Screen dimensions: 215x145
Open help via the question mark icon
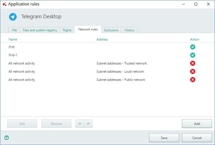[x=7, y=138]
